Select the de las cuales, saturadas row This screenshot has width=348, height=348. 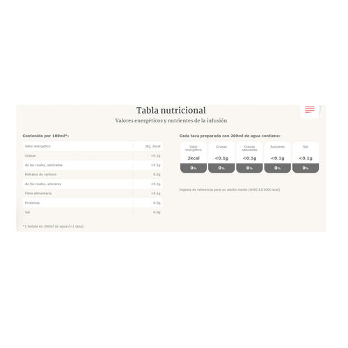(x=93, y=165)
